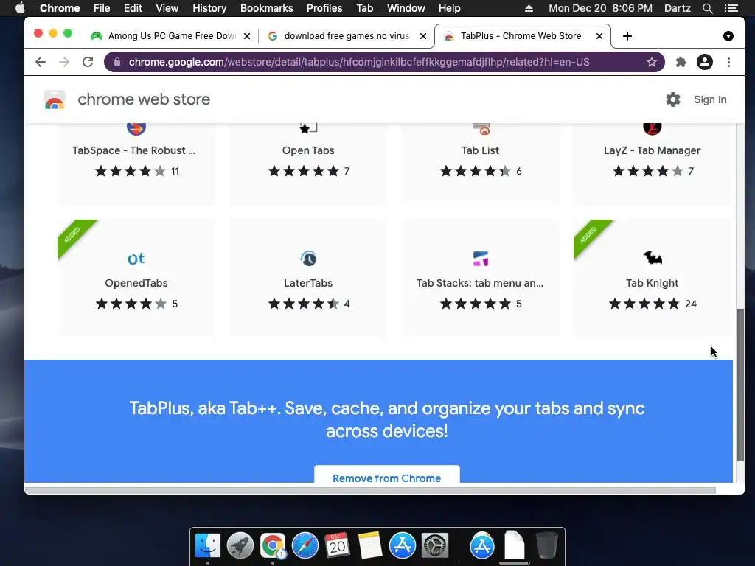The height and width of the screenshot is (566, 755).
Task: Open the Tab Stacks extension icon
Action: coord(480,259)
